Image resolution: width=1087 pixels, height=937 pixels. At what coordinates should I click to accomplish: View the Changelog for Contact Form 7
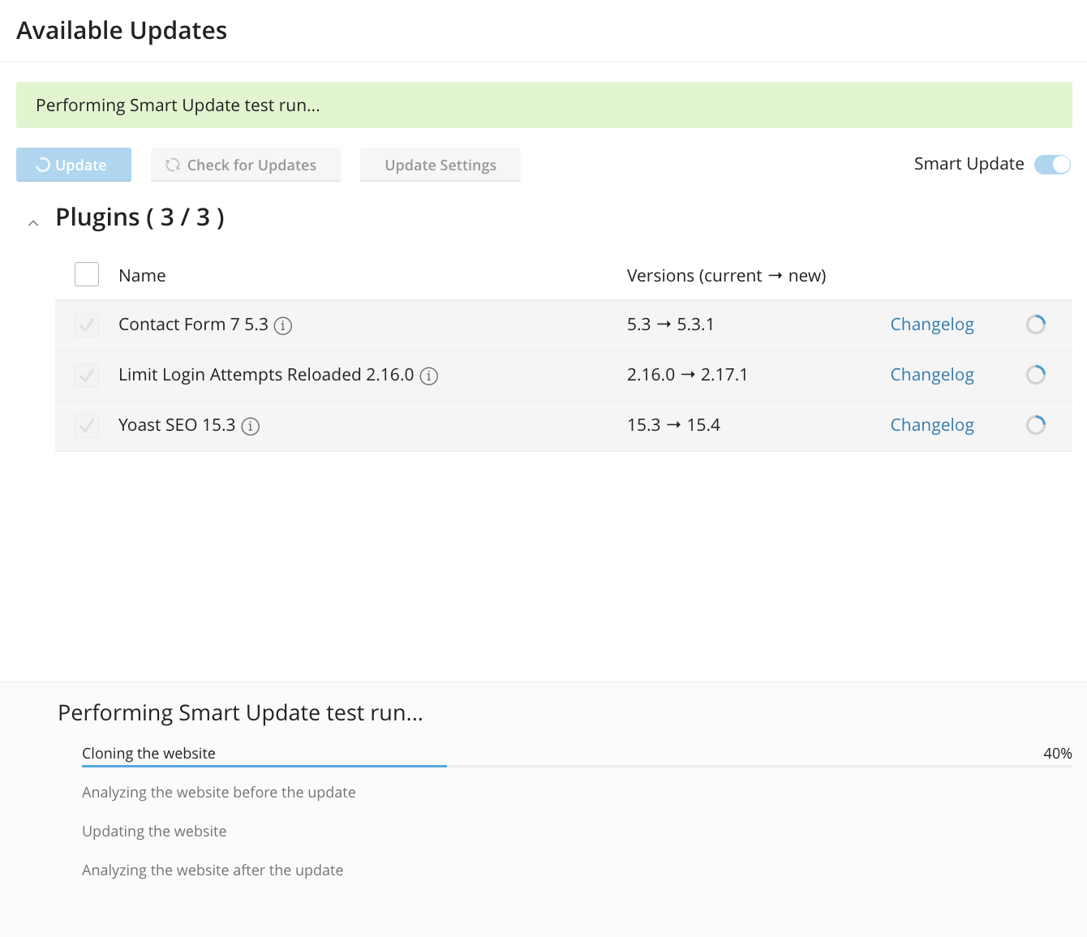932,324
